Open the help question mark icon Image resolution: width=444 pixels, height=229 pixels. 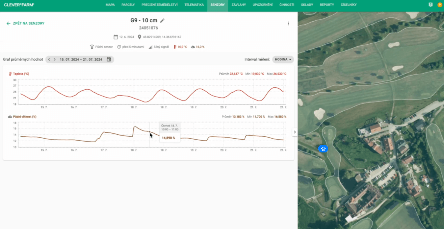(x=431, y=5)
